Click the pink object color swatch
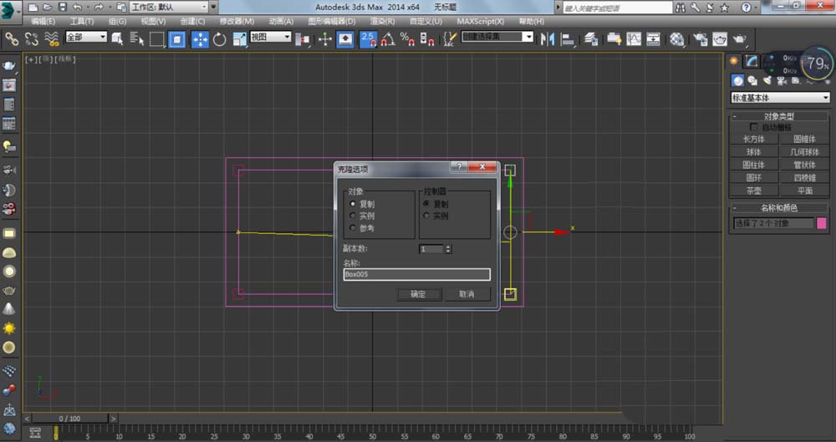 pyautogui.click(x=822, y=223)
